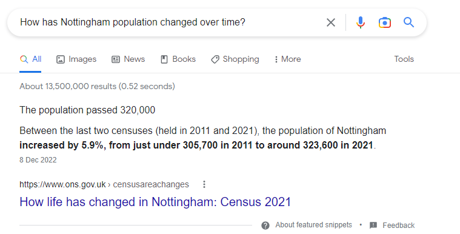Screen dimensions: 460x234
Task: Click the Feedback flag icon
Action: click(x=373, y=225)
